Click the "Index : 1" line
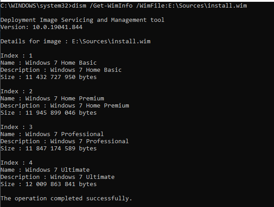 click(x=17, y=56)
